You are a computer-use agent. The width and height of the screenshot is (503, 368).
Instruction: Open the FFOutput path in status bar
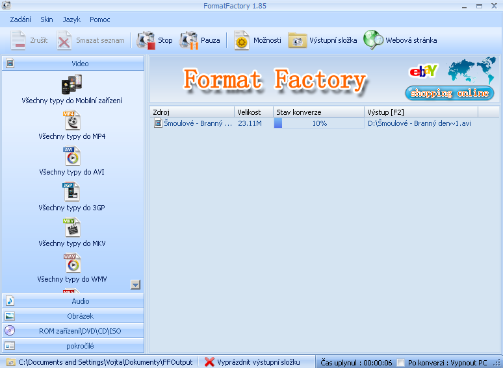tap(105, 362)
